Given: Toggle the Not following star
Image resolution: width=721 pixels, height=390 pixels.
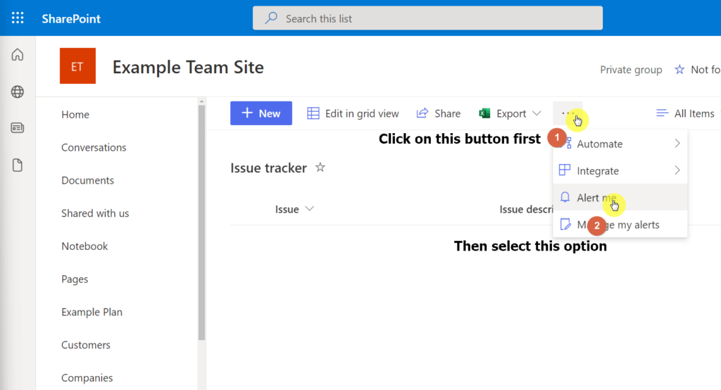Looking at the screenshot, I should [679, 70].
